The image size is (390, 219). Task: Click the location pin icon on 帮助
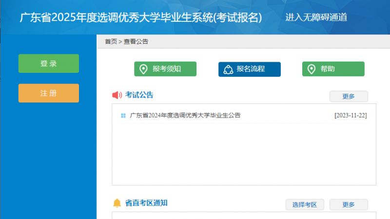312,69
